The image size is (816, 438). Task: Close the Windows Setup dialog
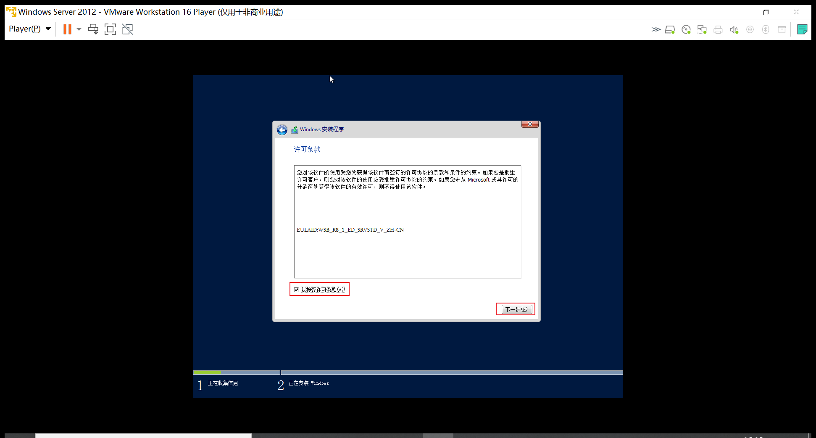[x=530, y=124]
